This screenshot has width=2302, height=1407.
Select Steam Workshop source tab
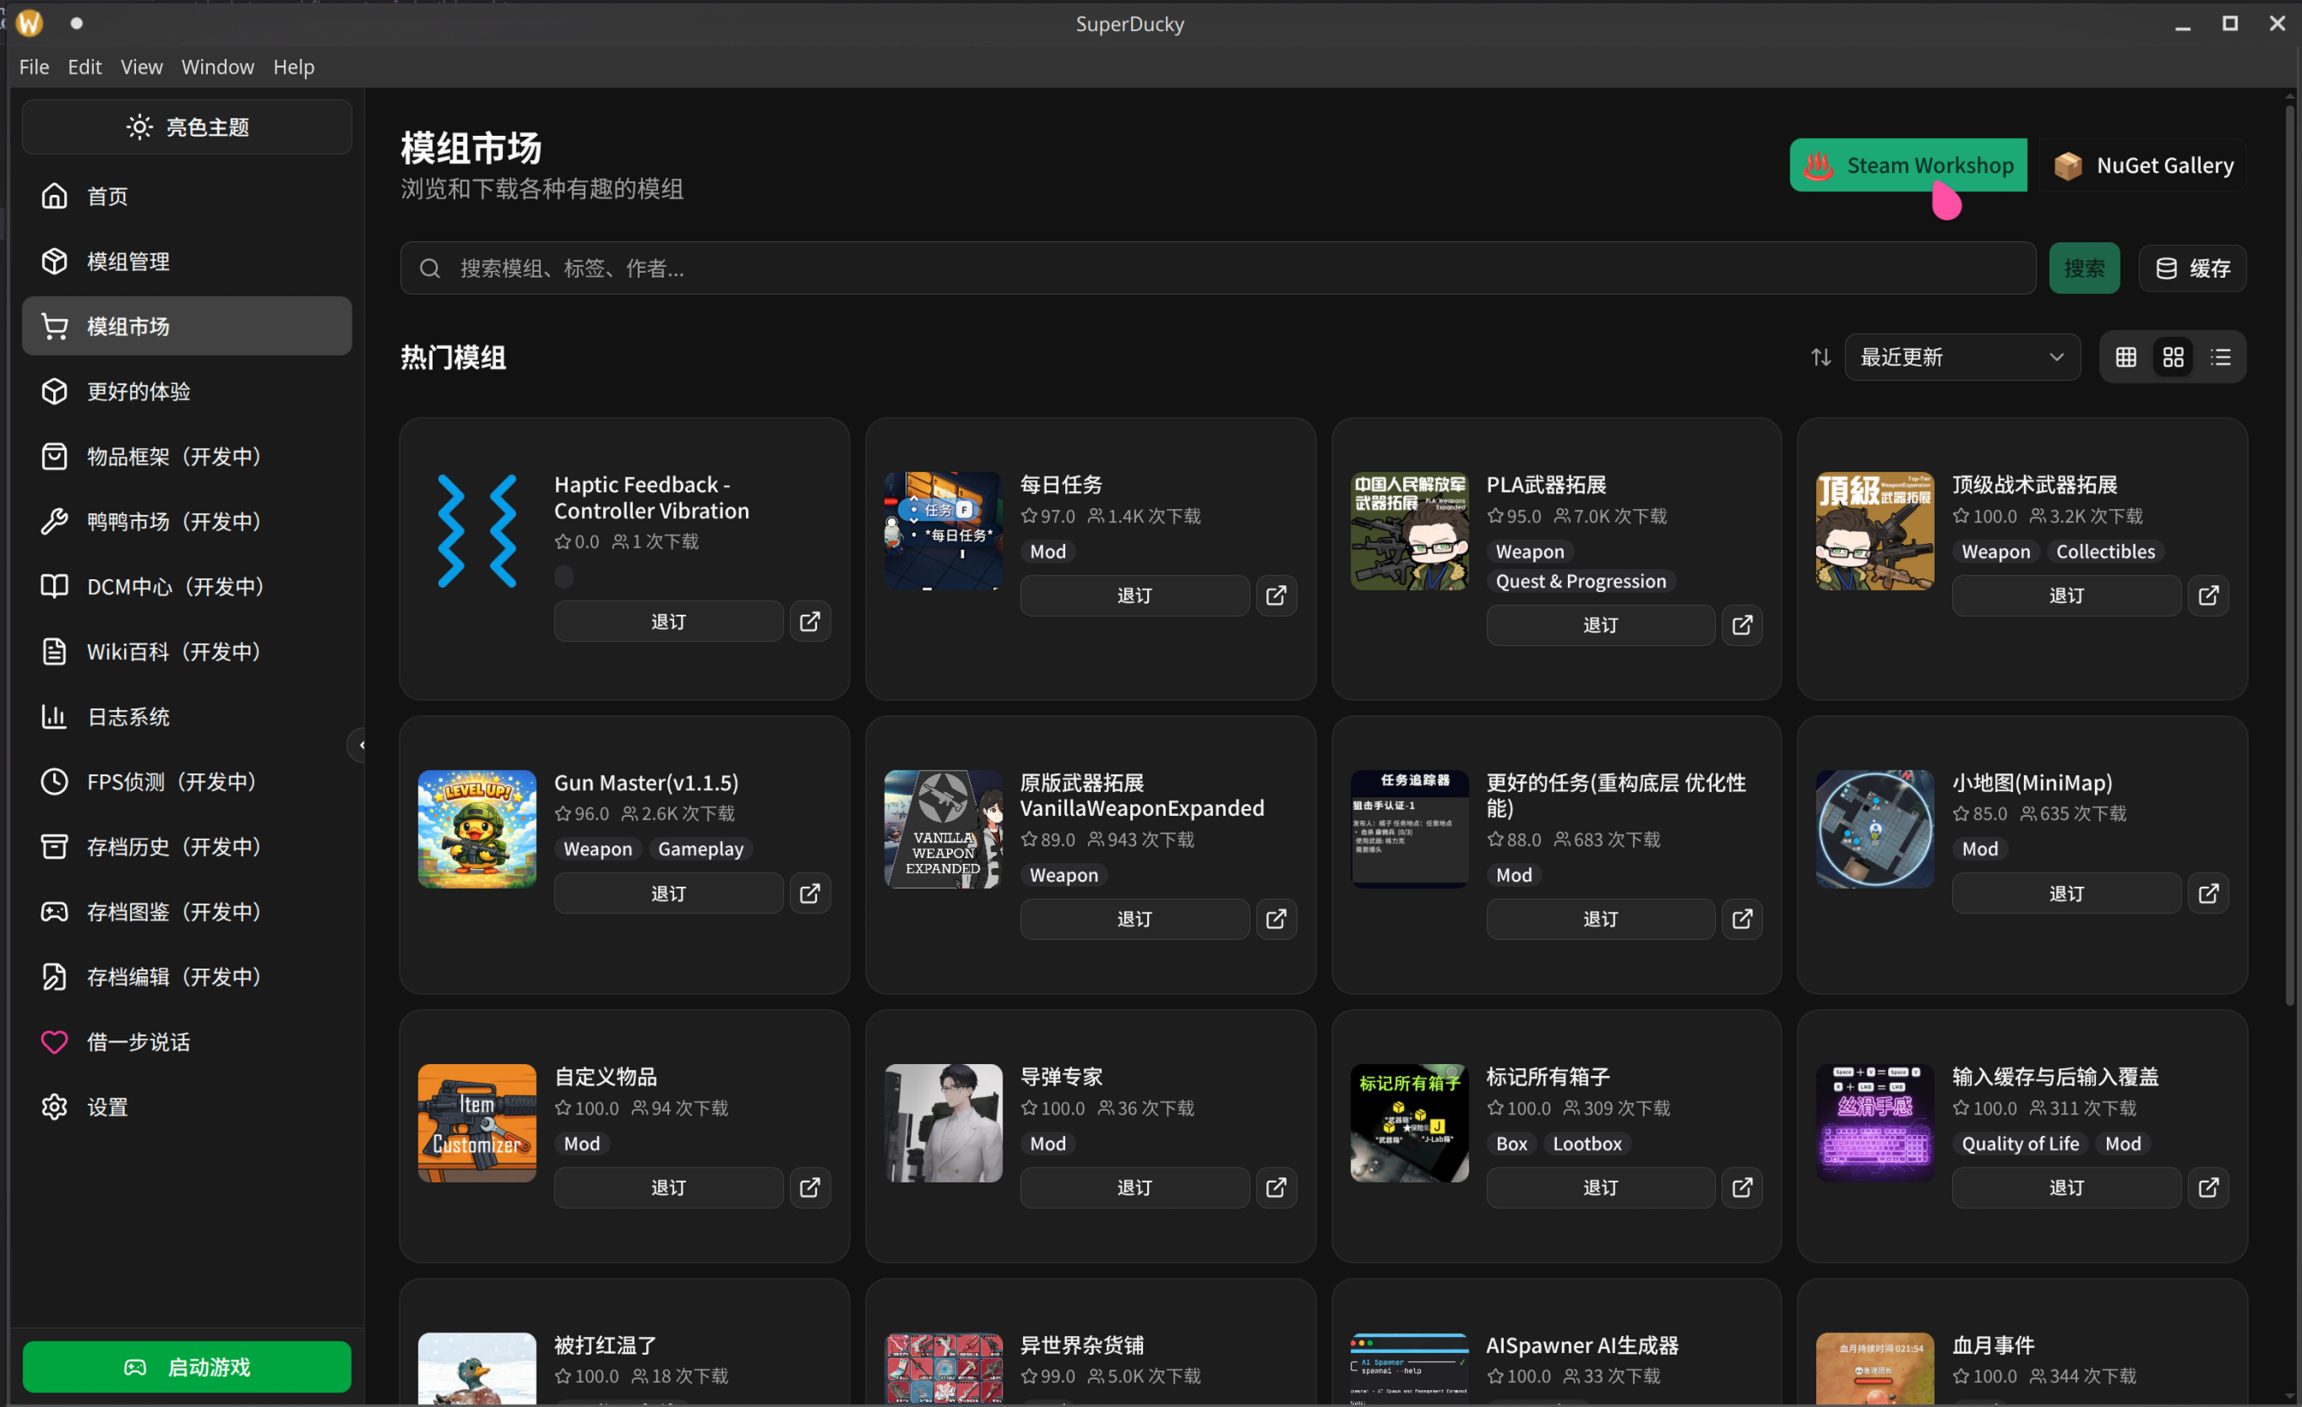(x=1907, y=166)
